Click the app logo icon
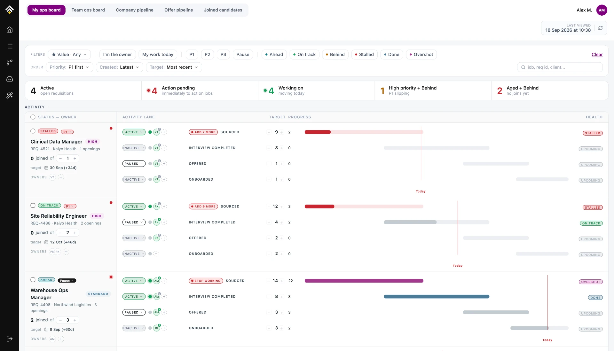The image size is (614, 351). (10, 10)
